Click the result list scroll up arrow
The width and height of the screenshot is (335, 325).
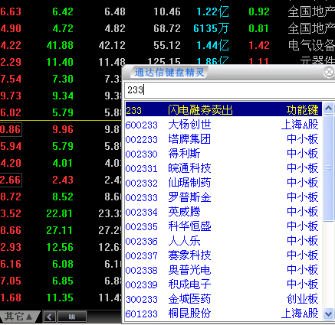328,109
